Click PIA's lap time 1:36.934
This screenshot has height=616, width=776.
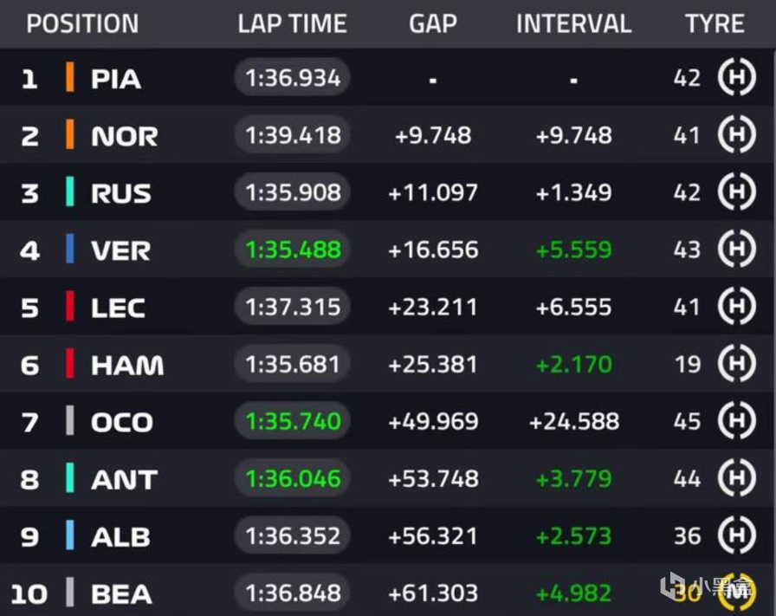point(293,78)
